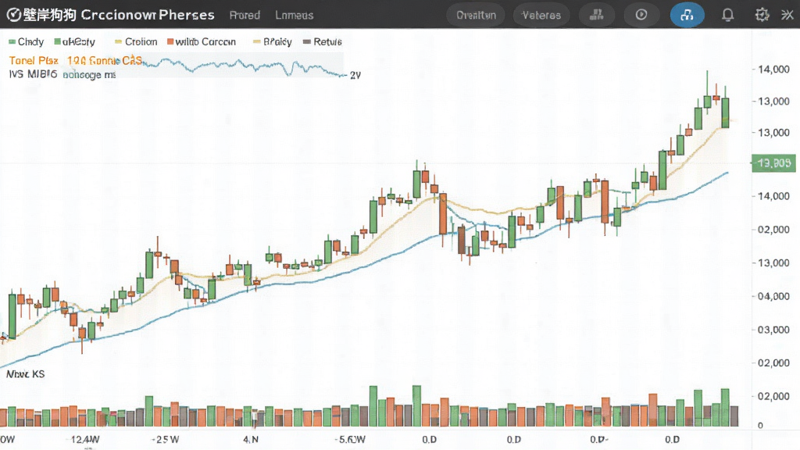Click the 04,000 price axis label
This screenshot has height=450, width=800.
(773, 296)
